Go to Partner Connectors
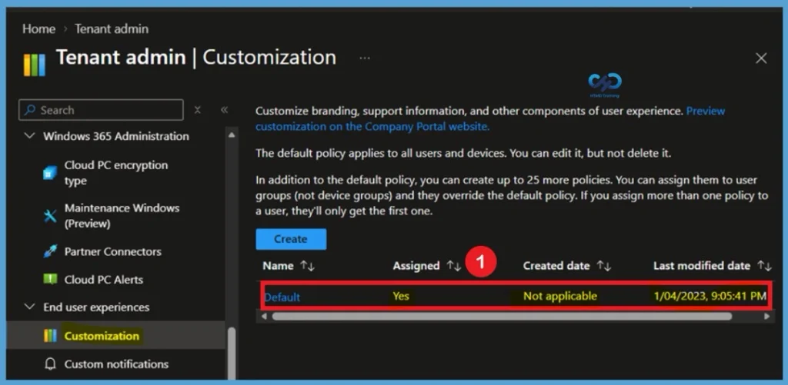Image resolution: width=788 pixels, height=385 pixels. (x=112, y=251)
